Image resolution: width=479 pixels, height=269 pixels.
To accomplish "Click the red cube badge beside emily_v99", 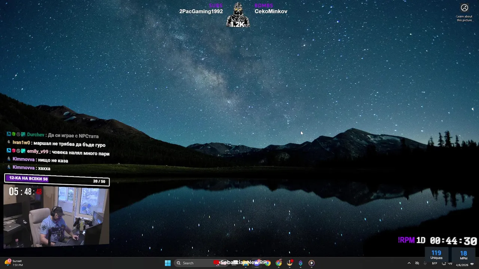I will pyautogui.click(x=13, y=151).
